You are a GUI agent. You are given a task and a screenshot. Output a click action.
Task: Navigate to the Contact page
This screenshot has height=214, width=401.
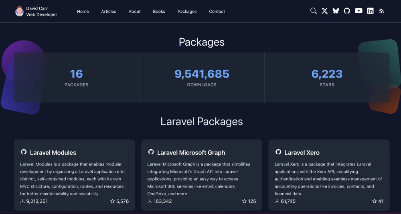pyautogui.click(x=217, y=12)
